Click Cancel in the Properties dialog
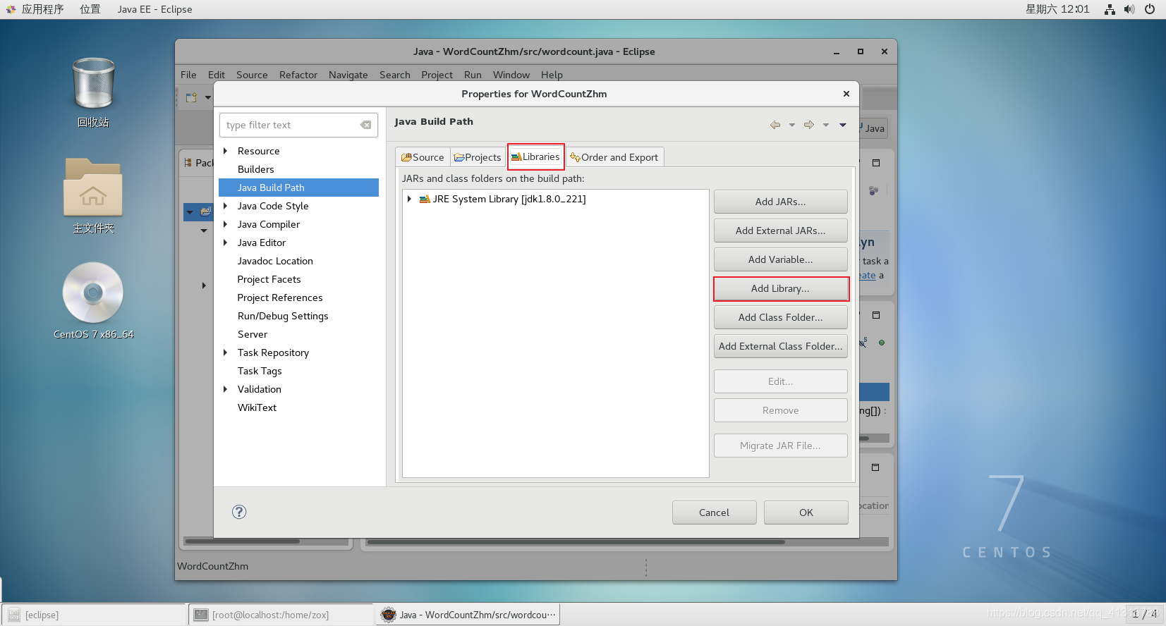Screen dimensions: 1166x626 tap(715, 513)
